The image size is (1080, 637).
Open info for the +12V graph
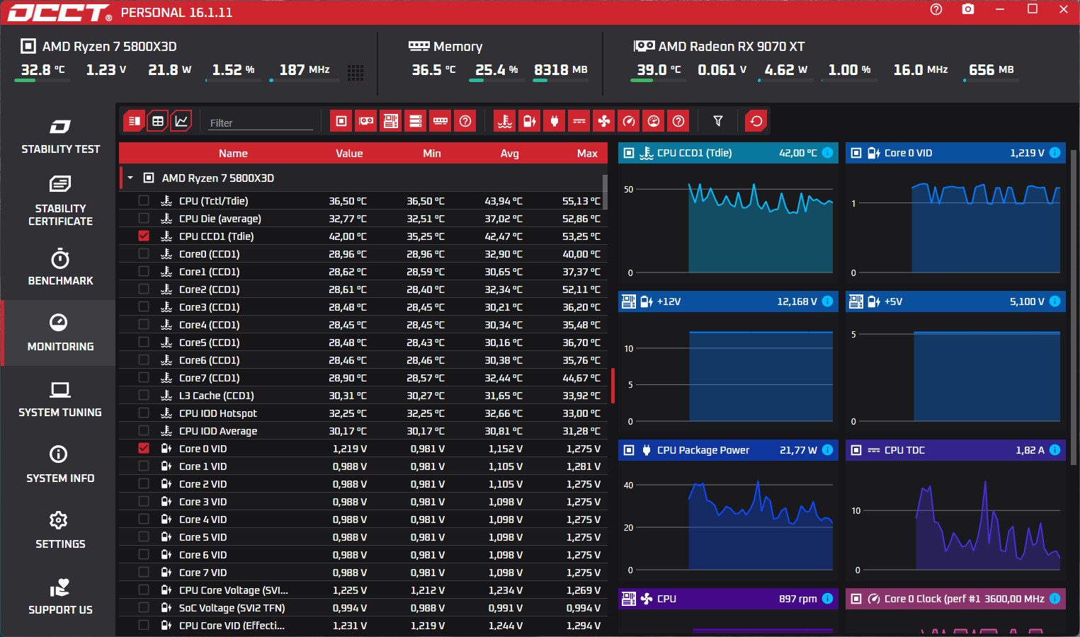(827, 302)
